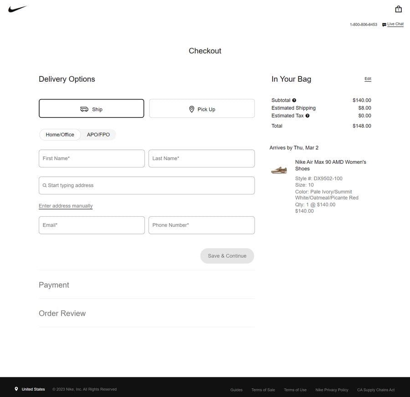Viewport: 410px width, 397px height.
Task: Click the Live Chat speech bubble icon
Action: pyautogui.click(x=384, y=25)
